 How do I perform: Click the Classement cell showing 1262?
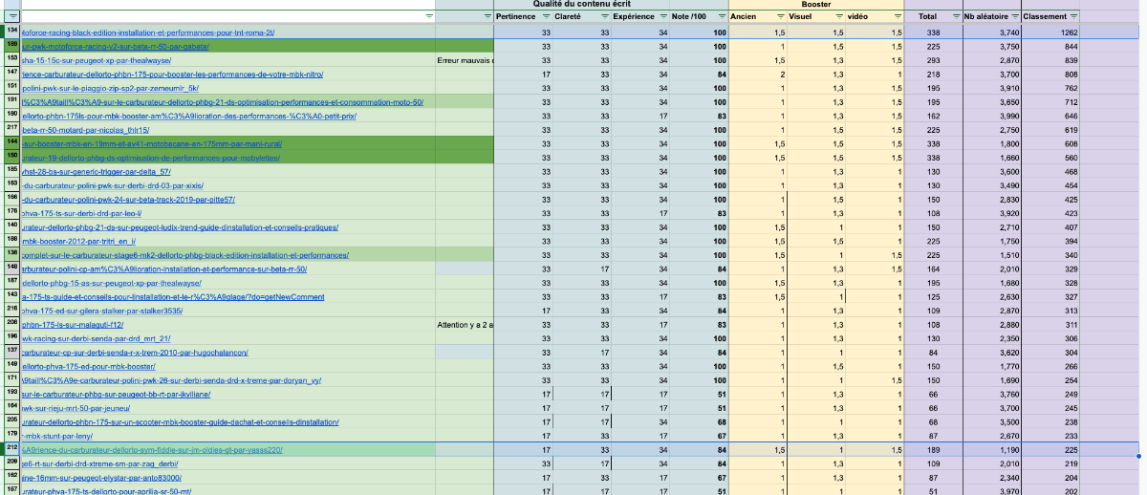(1050, 32)
